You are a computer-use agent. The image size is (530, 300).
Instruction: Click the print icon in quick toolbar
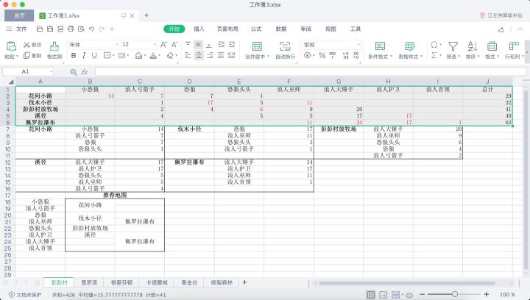click(x=71, y=29)
